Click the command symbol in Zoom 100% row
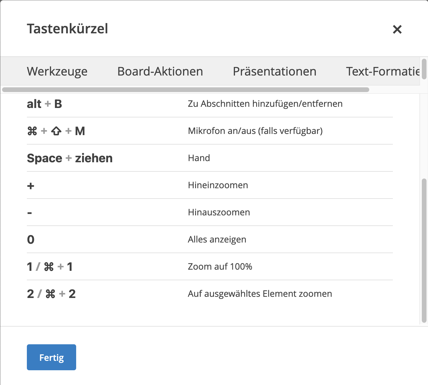Viewport: 428px width, 385px height. tap(49, 267)
